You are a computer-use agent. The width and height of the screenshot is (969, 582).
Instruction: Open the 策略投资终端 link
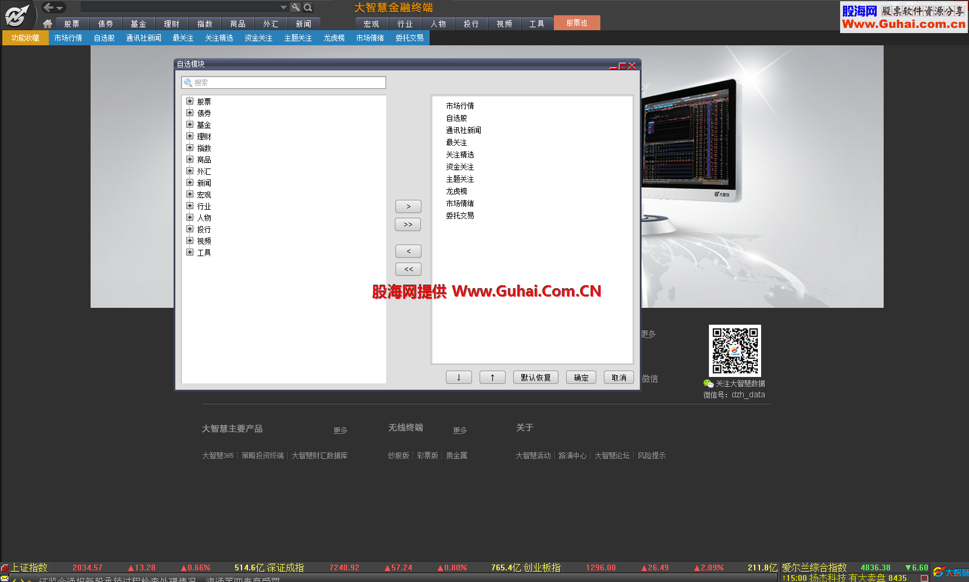262,455
